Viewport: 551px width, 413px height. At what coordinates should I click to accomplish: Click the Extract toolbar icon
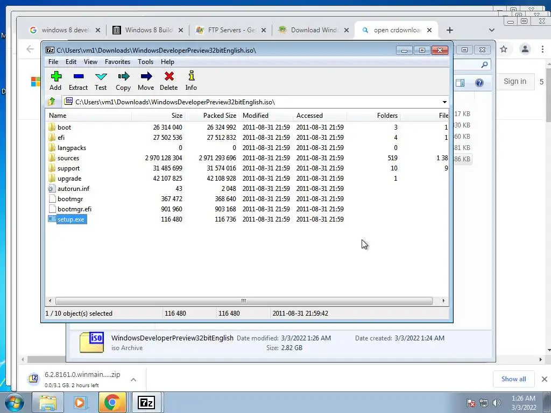point(78,81)
